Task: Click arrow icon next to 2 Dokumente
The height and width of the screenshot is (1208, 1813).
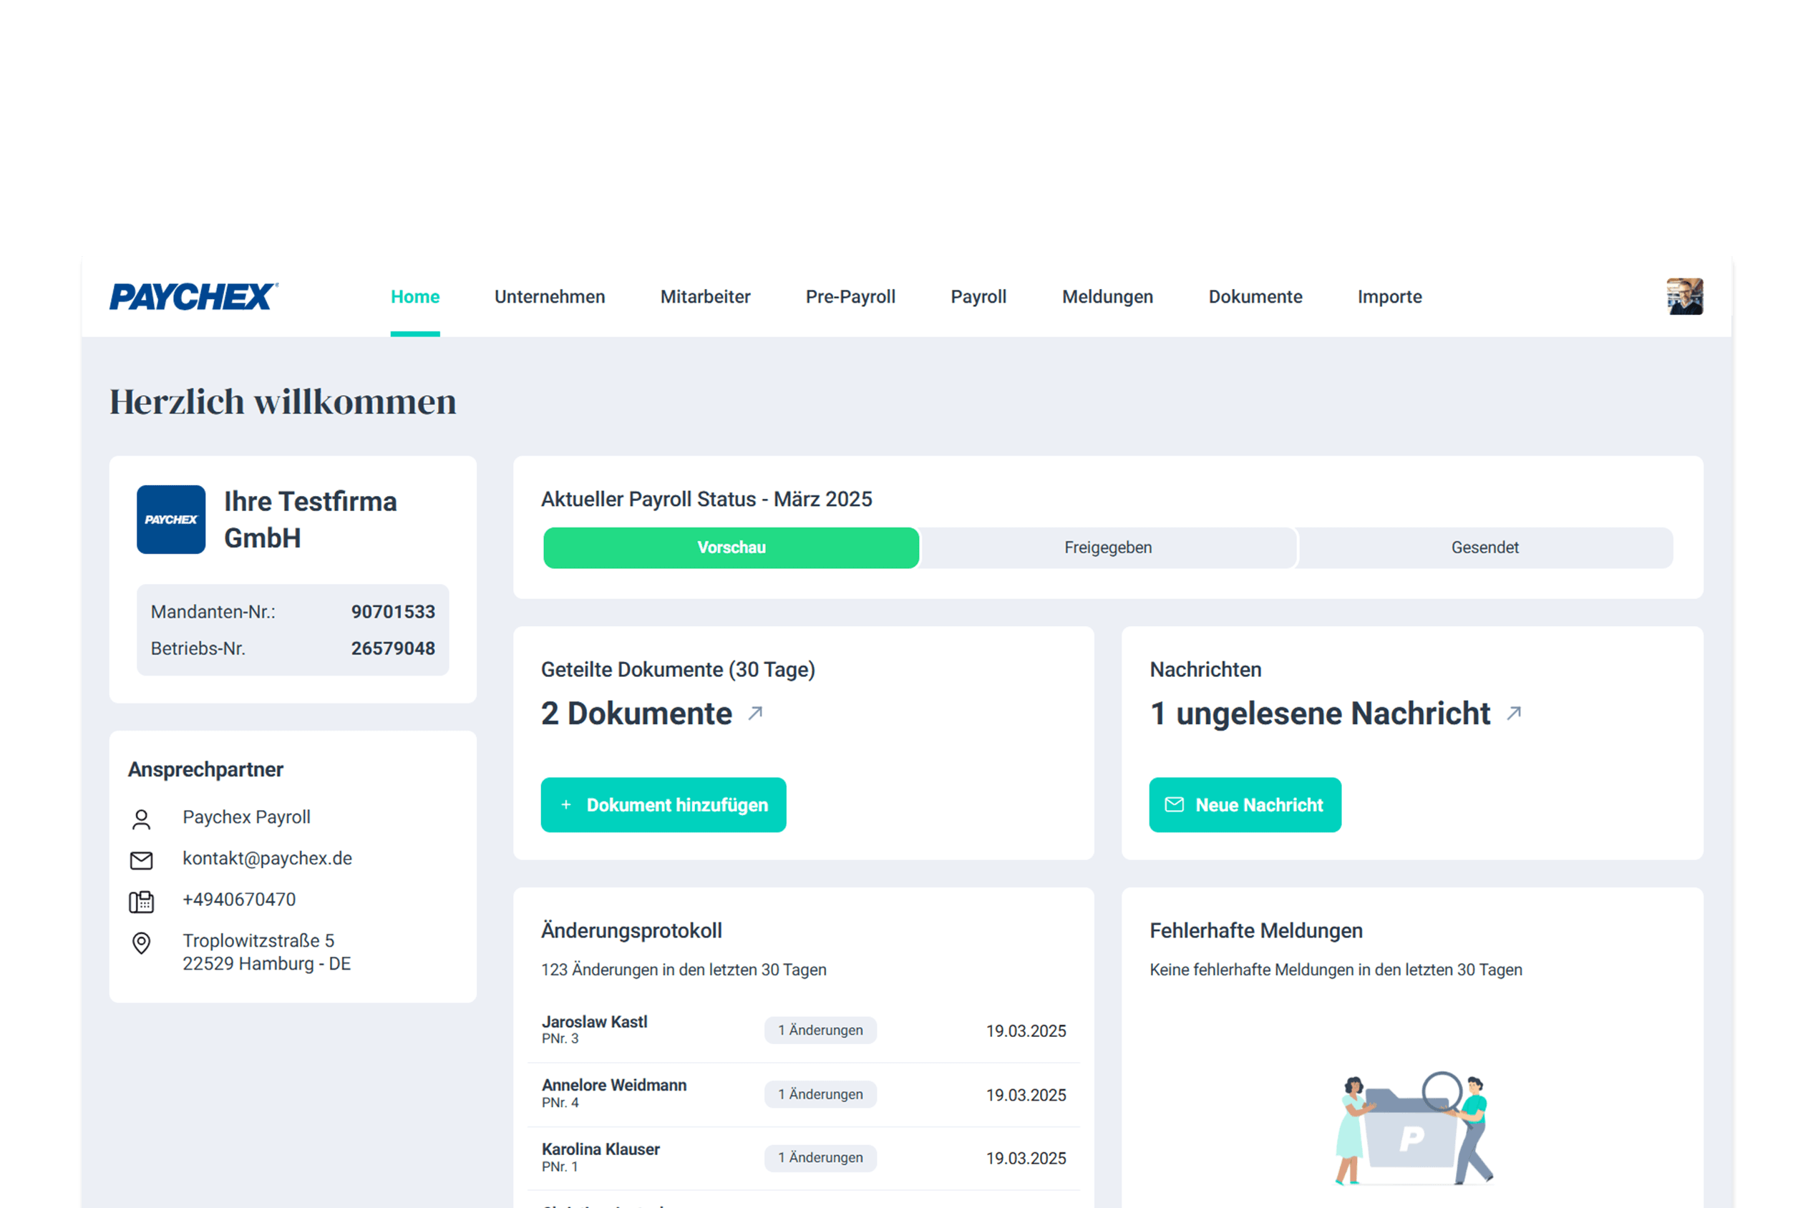Action: (x=755, y=713)
